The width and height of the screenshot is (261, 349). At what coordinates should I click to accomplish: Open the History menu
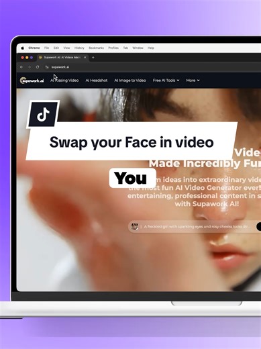pos(79,48)
